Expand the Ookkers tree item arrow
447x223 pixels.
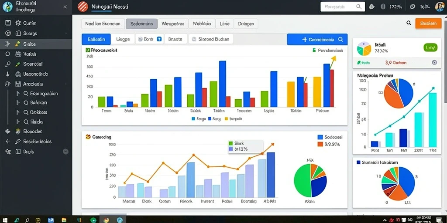18,112
